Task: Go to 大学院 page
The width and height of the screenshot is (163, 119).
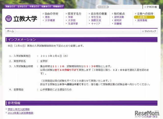Action: pyautogui.click(x=72, y=20)
